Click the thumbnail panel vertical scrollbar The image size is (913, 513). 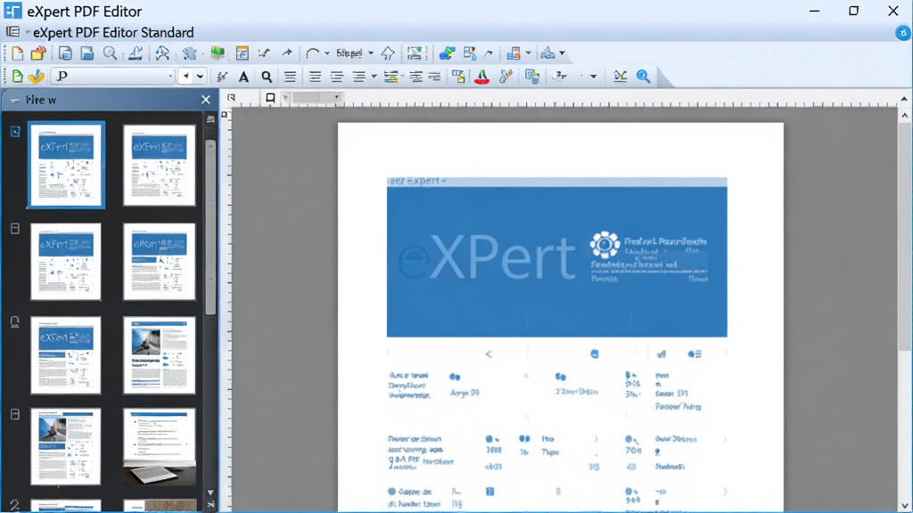[210, 227]
